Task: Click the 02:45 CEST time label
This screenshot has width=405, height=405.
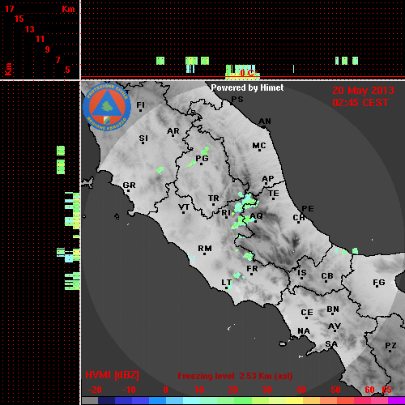Action: 360,103
